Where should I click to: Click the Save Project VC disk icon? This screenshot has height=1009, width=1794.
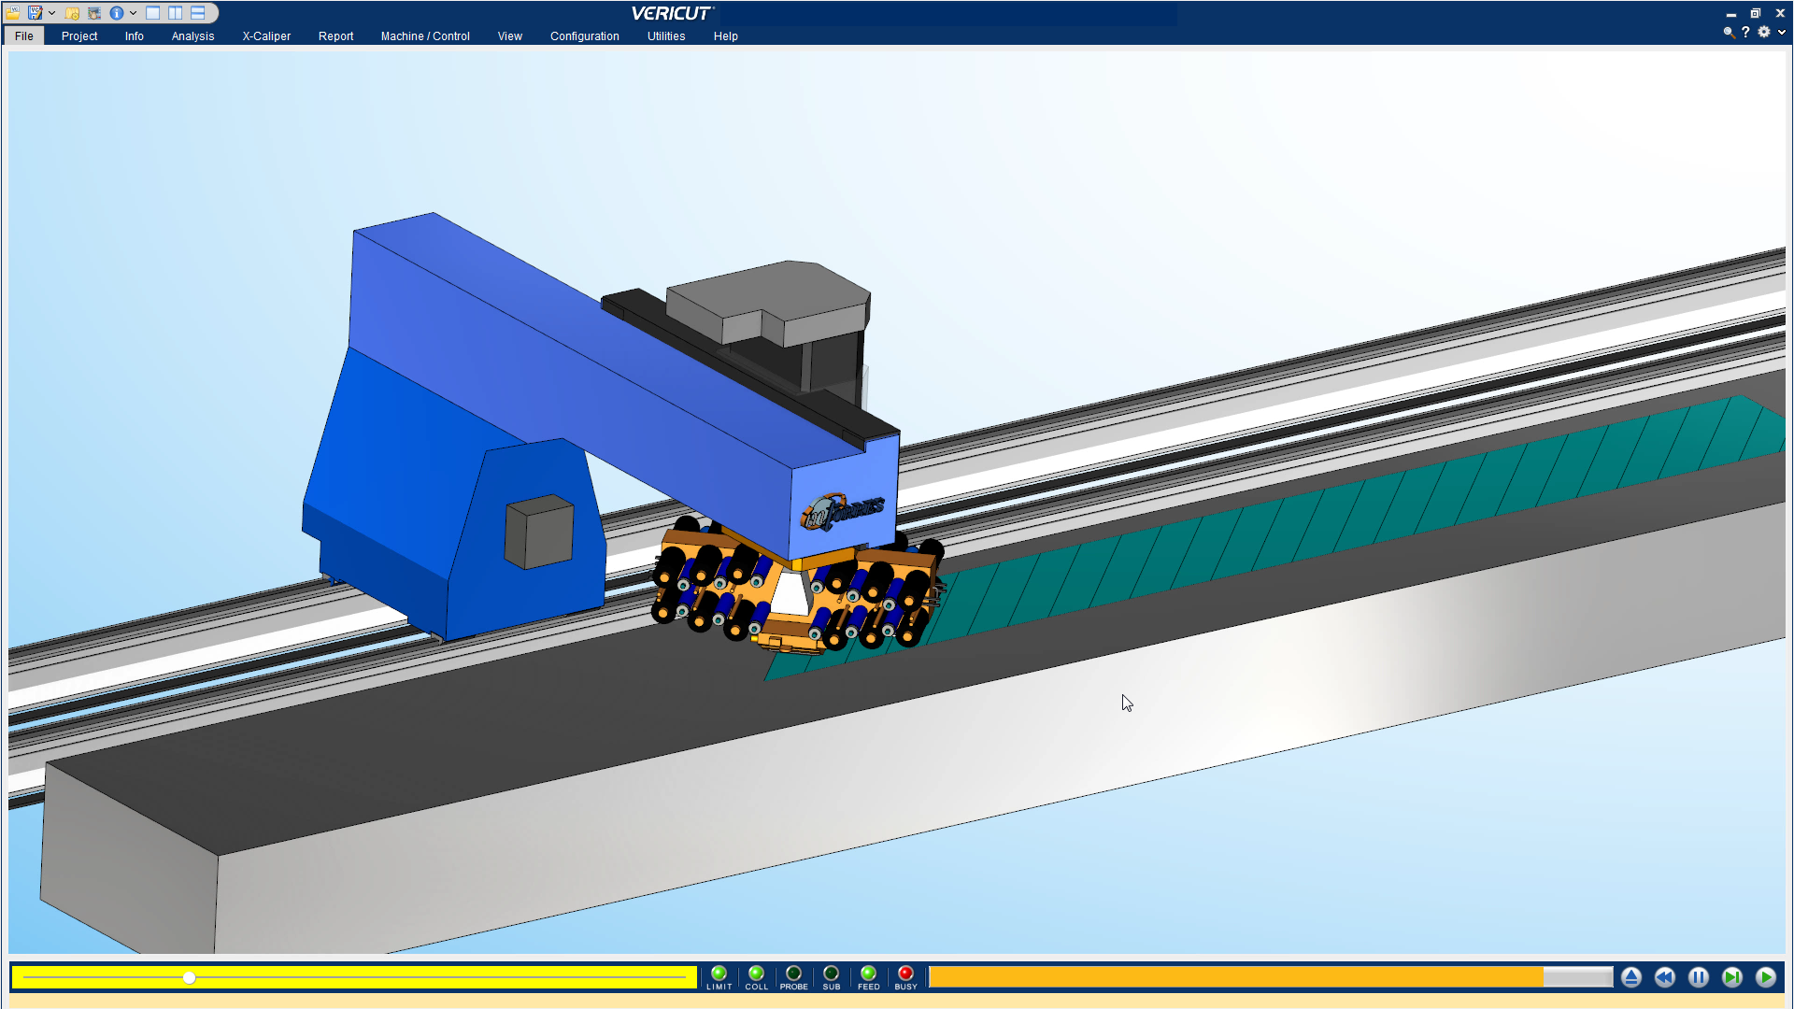coord(36,13)
